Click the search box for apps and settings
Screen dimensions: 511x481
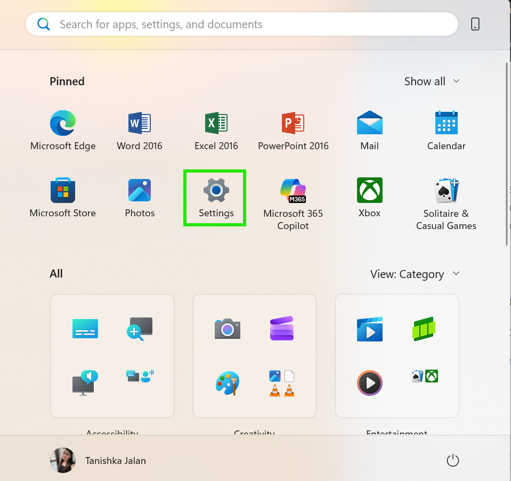click(x=242, y=24)
